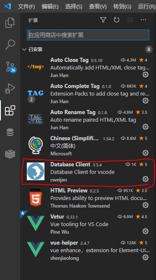Select the HTML Preview extension entry
Screen dimensions: 156x280
pos(88,198)
